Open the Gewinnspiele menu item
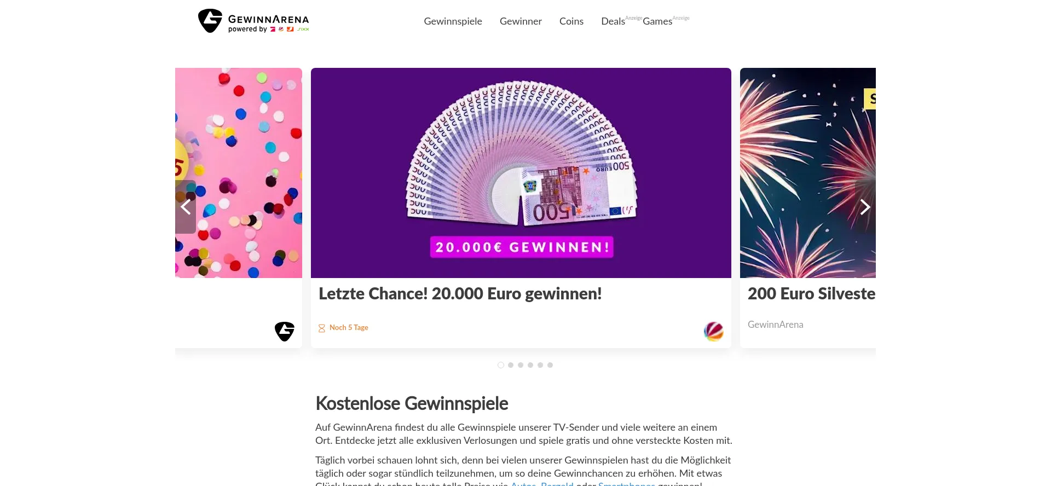 pos(453,21)
